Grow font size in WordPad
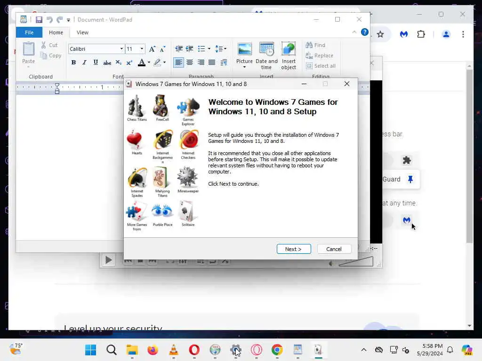This screenshot has width=482, height=361. pyautogui.click(x=152, y=49)
